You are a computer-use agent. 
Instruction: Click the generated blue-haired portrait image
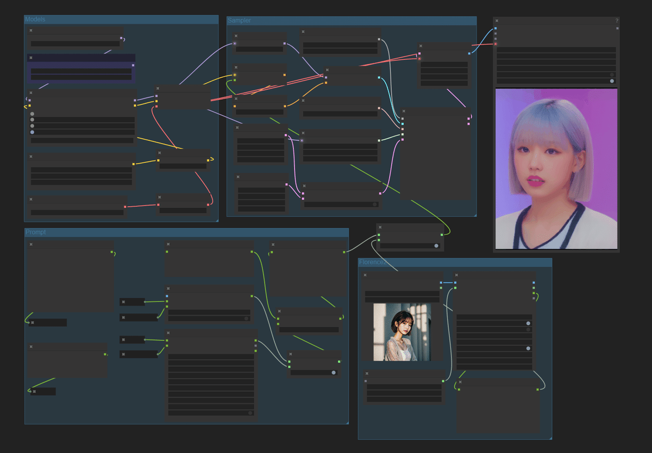556,169
